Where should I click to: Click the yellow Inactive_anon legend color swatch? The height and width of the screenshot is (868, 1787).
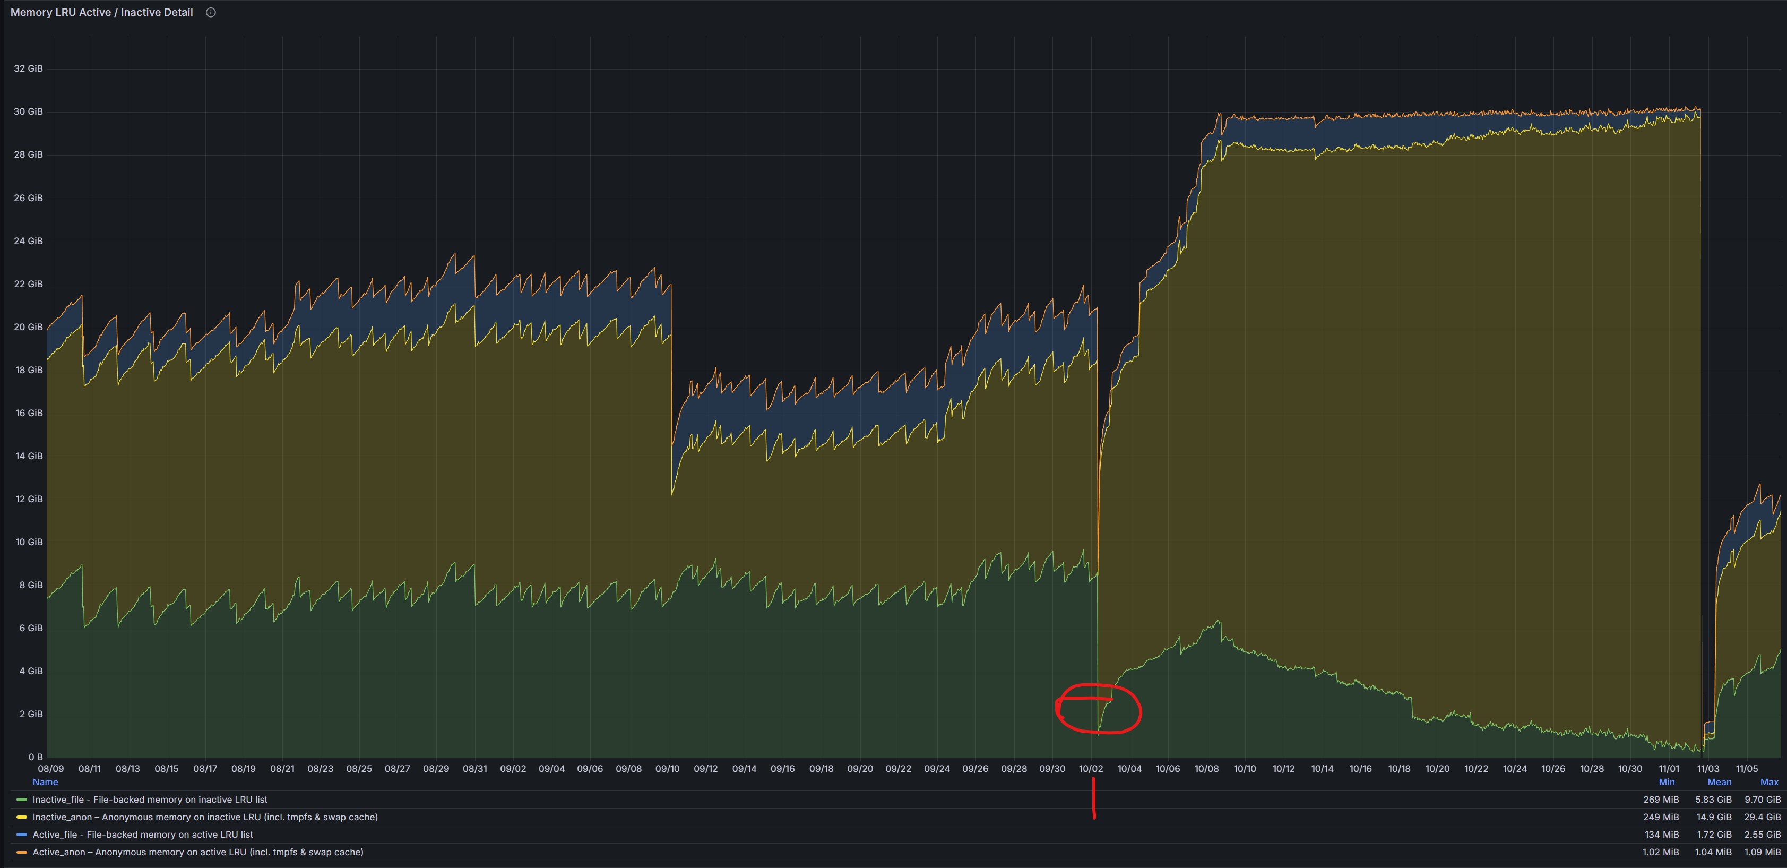click(22, 818)
